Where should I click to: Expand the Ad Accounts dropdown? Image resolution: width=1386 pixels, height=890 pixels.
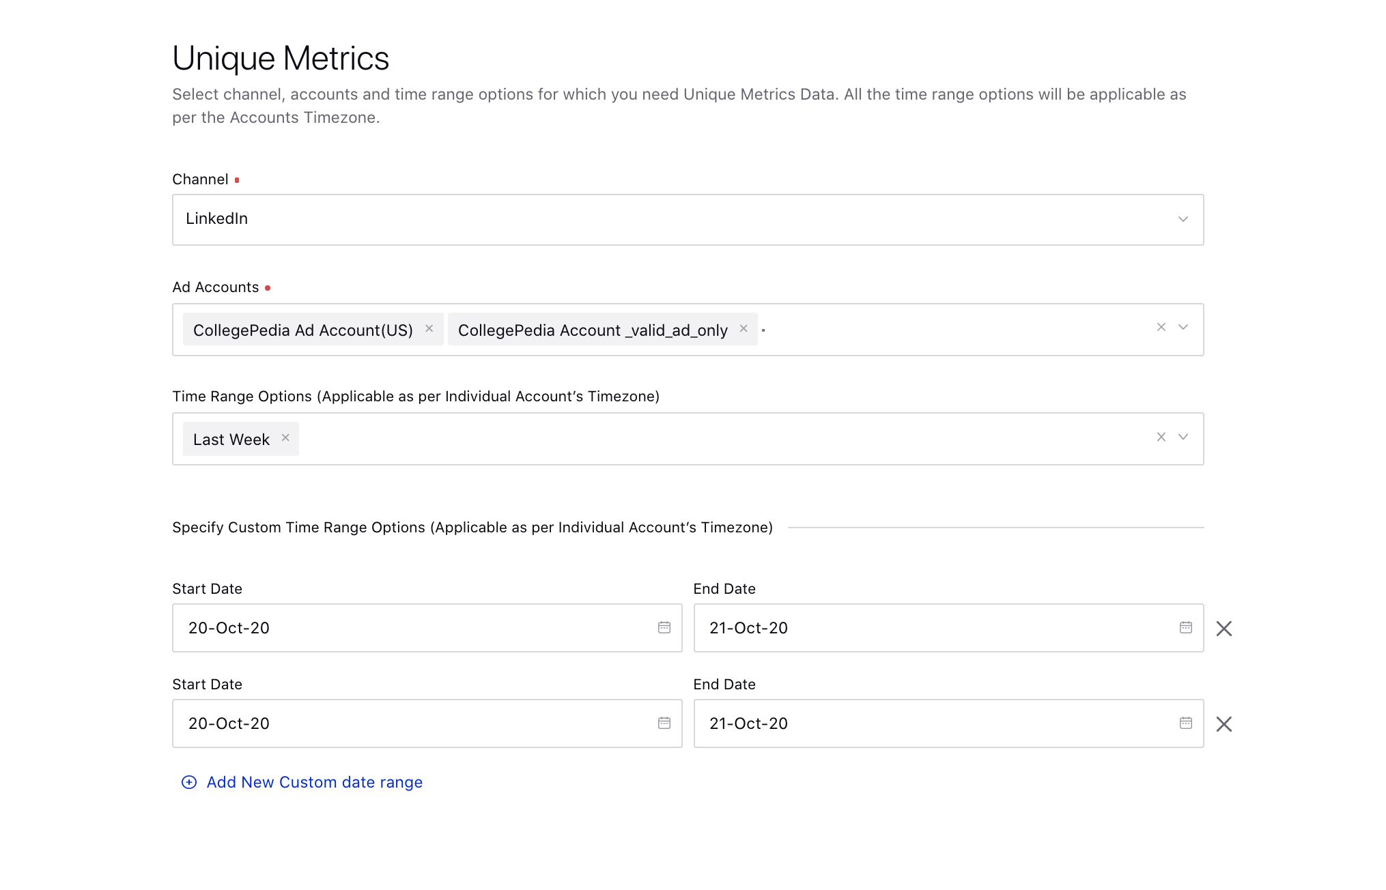(1184, 328)
